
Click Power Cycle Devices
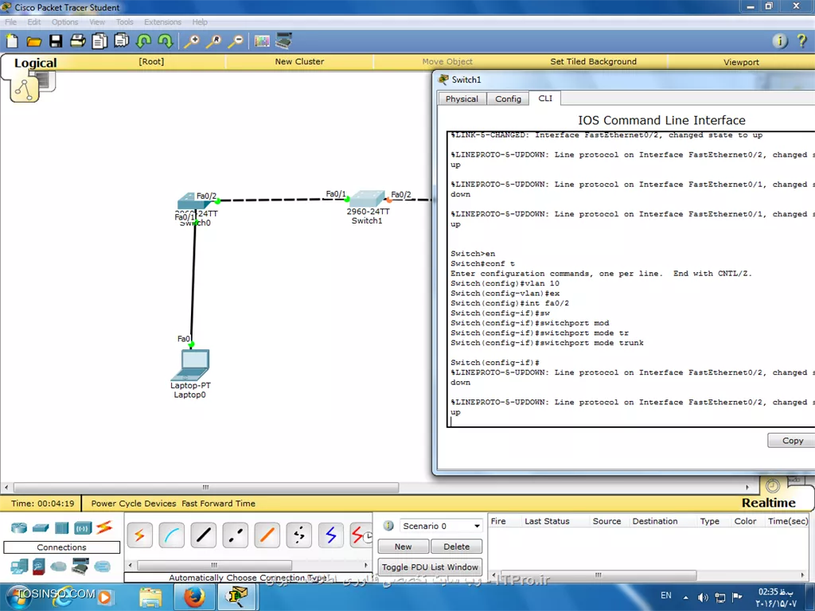coord(134,504)
